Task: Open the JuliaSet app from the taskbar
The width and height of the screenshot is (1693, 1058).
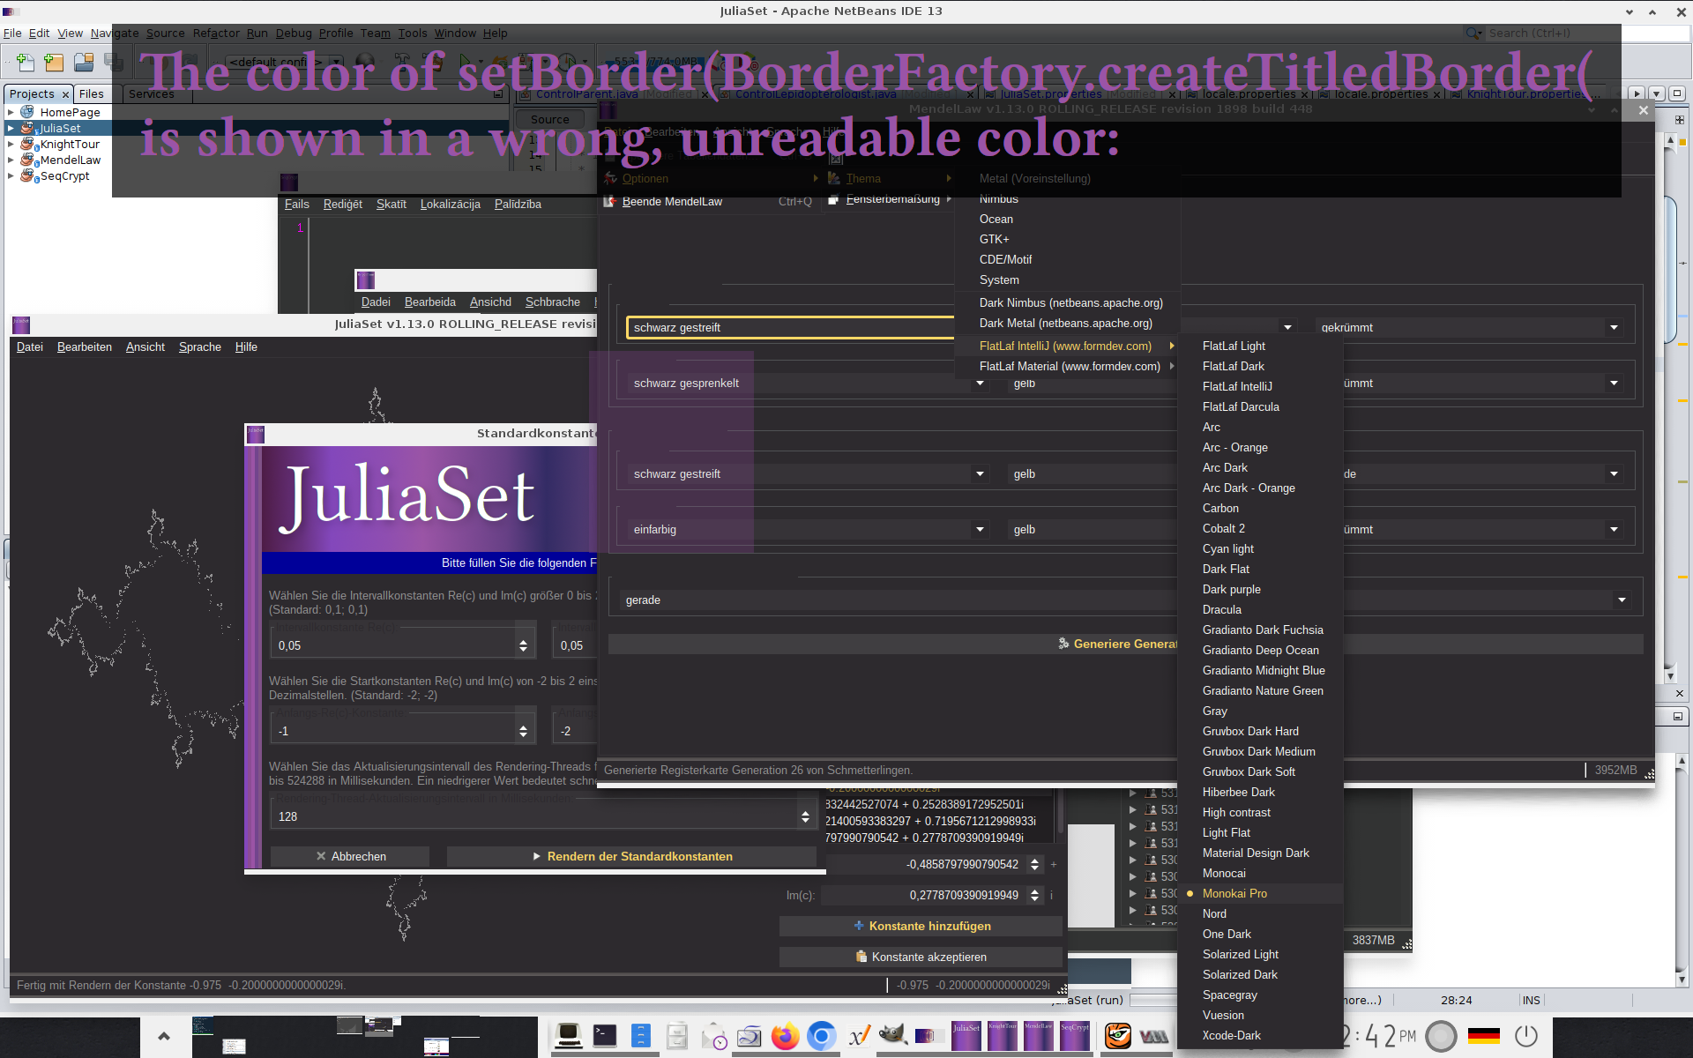Action: pyautogui.click(x=966, y=1036)
